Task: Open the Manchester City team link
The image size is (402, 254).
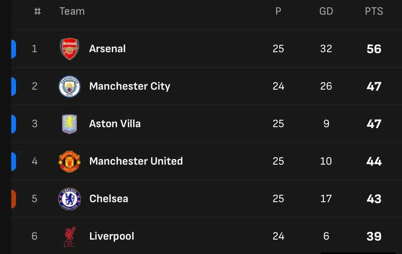Action: tap(130, 86)
